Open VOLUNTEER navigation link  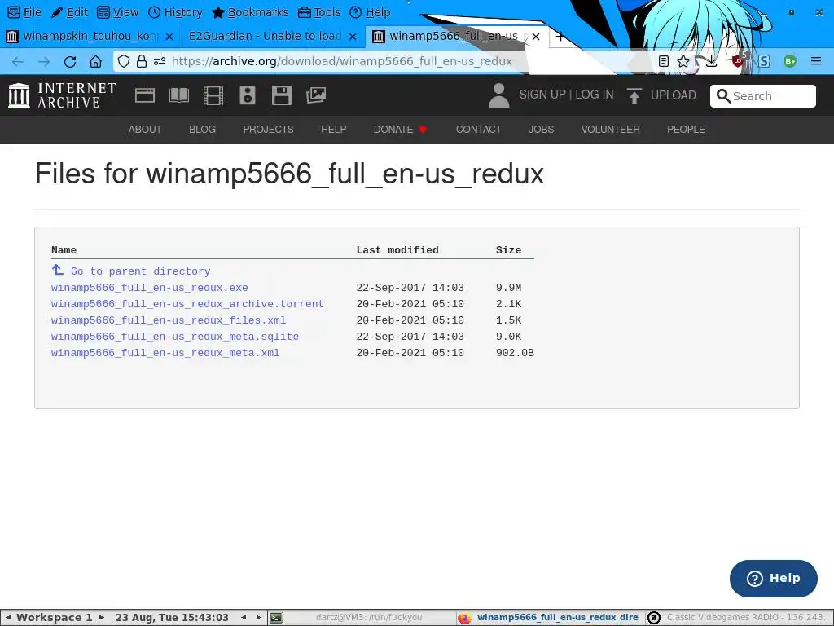point(610,130)
